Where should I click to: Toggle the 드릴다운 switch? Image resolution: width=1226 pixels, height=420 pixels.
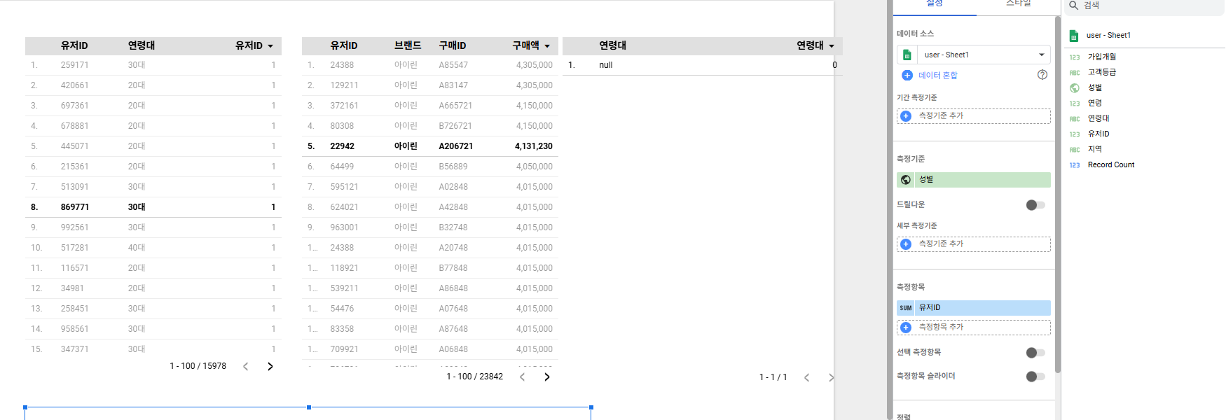click(1035, 205)
